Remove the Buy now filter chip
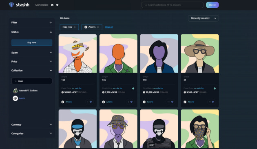Viewport: 257px width, 149px height. click(75, 27)
